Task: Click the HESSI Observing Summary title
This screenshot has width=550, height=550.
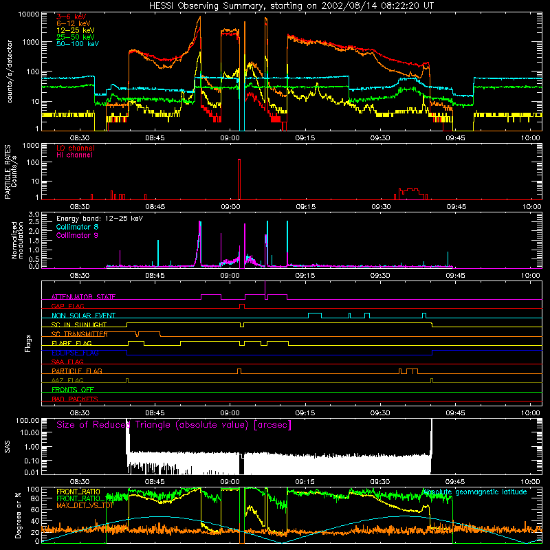Action: coord(291,5)
